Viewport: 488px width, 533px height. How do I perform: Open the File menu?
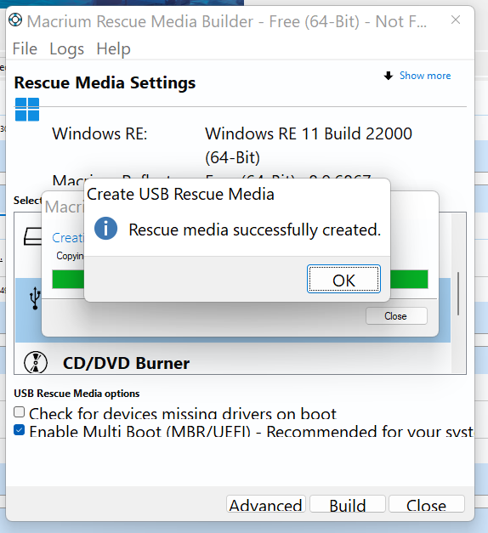click(x=25, y=48)
